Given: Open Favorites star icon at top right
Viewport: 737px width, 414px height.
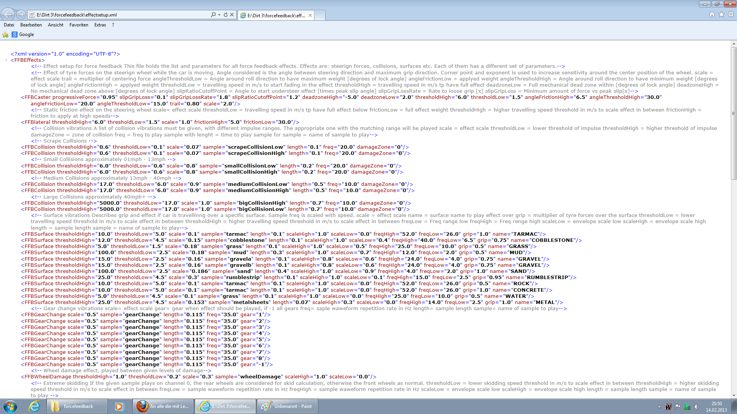Looking at the screenshot, I should [721, 15].
